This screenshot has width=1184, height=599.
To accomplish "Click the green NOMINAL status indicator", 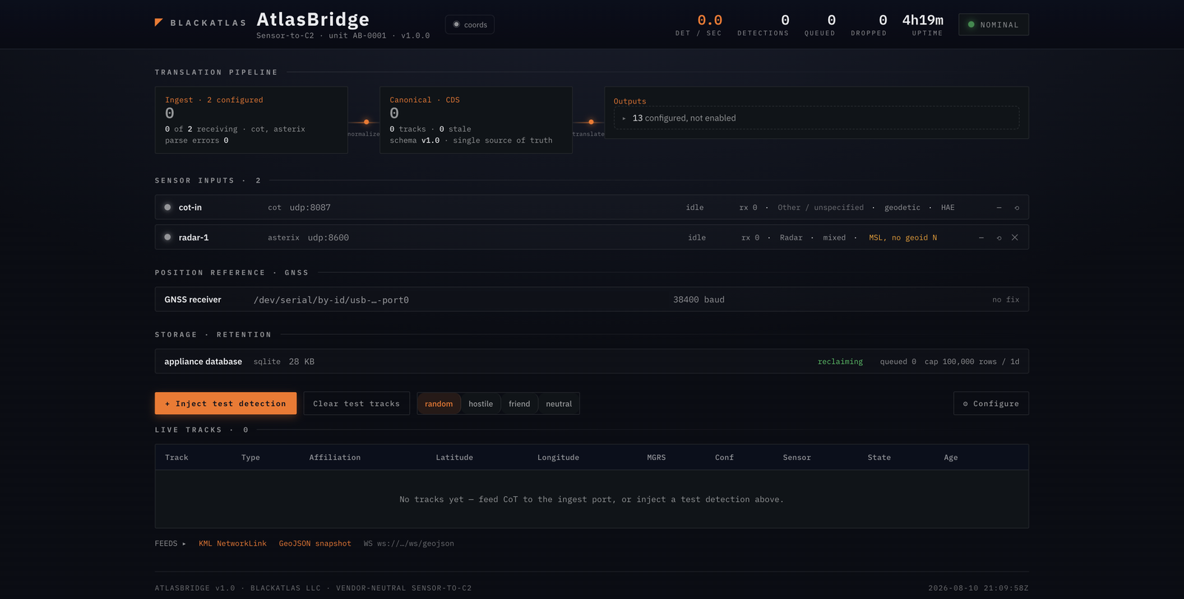I will tap(993, 24).
